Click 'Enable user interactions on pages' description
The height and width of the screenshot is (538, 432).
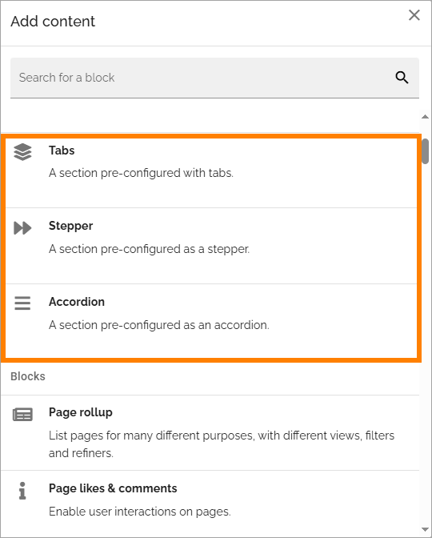pyautogui.click(x=140, y=512)
